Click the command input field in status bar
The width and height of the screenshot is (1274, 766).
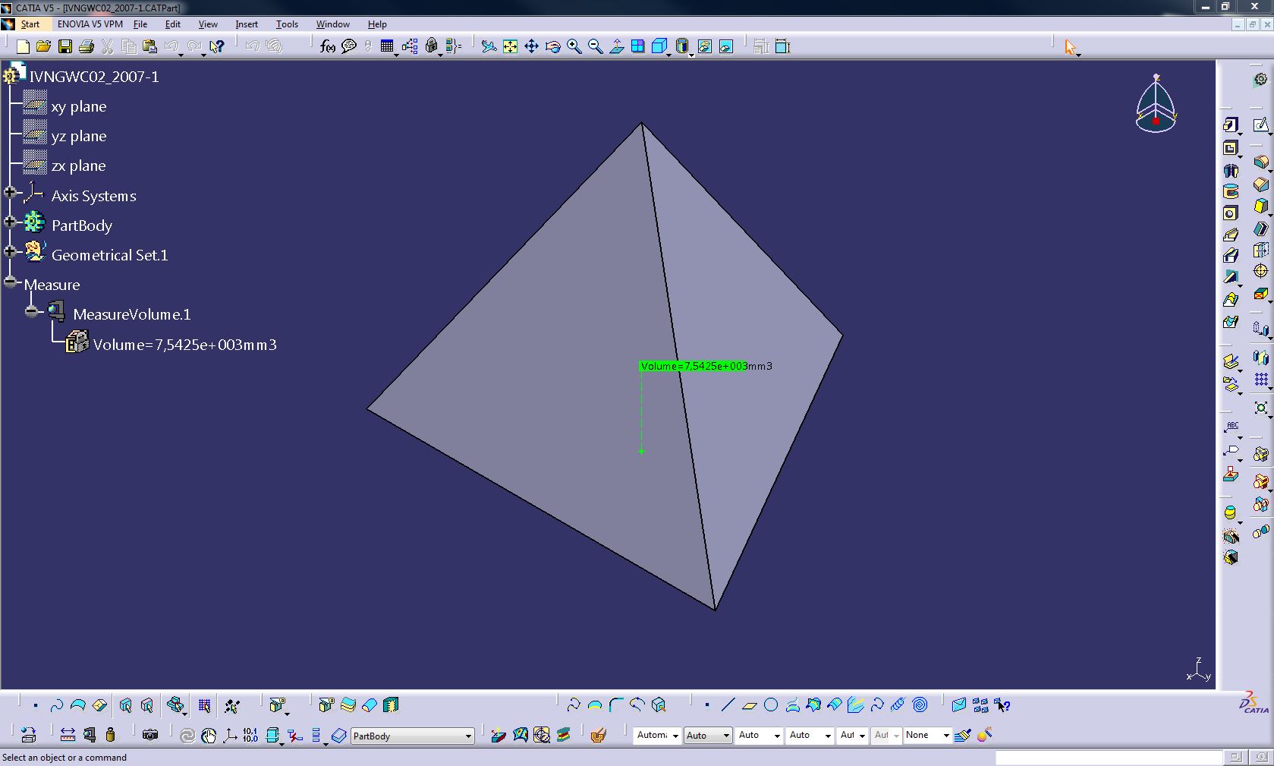[1109, 758]
